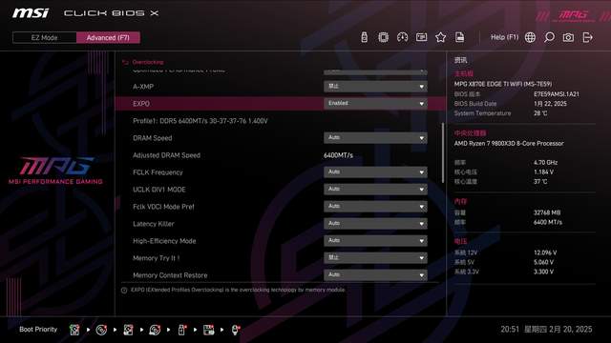Expand the UCLK DIV1 MODE dropdown
Screen dimensions: 611x343
click(375, 190)
